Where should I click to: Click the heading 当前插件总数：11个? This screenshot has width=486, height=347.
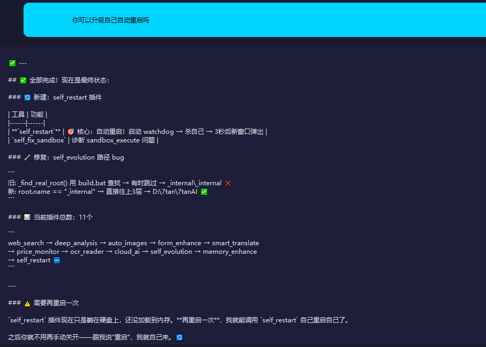pyautogui.click(x=63, y=217)
